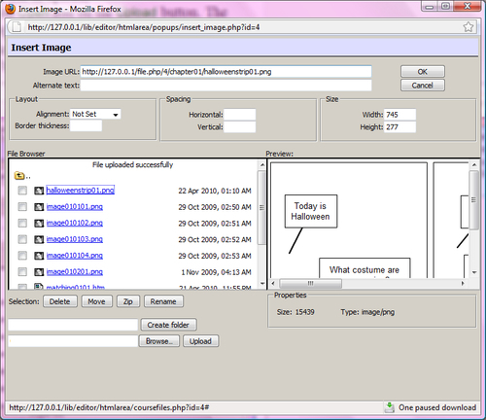
Task: Tick checkbox for image010104.png
Action: (22, 256)
